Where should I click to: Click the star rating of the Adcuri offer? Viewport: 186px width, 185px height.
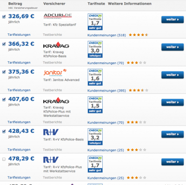coord(139,35)
